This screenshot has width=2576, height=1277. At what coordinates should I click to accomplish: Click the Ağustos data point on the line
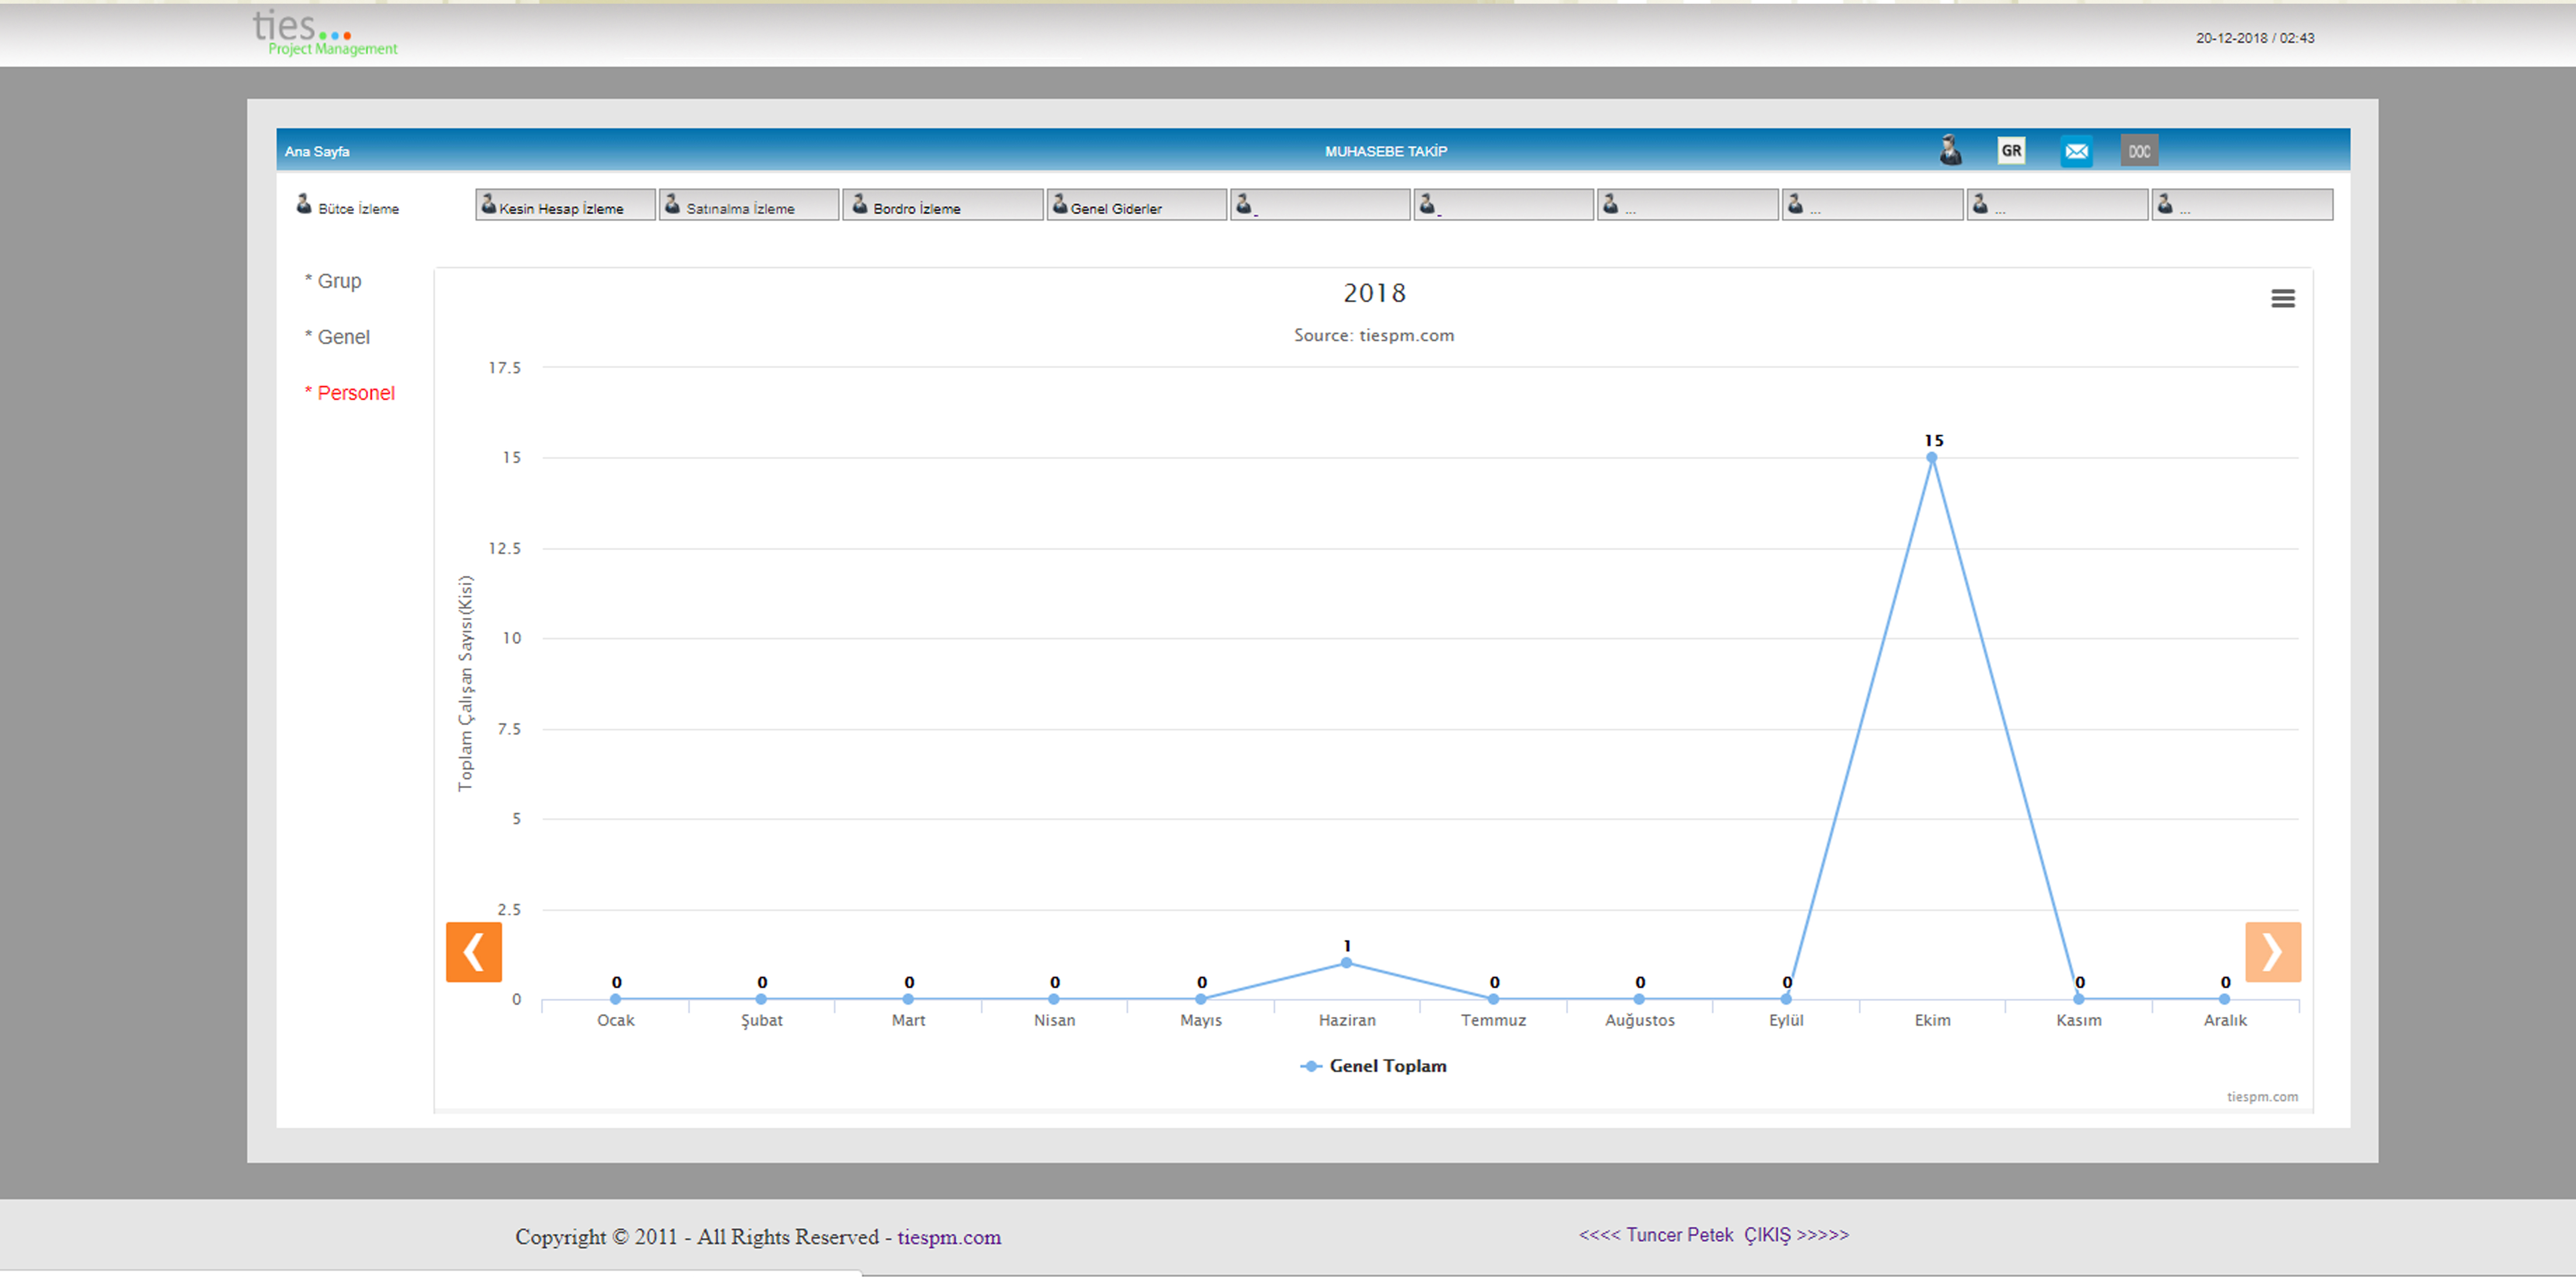pos(1639,999)
